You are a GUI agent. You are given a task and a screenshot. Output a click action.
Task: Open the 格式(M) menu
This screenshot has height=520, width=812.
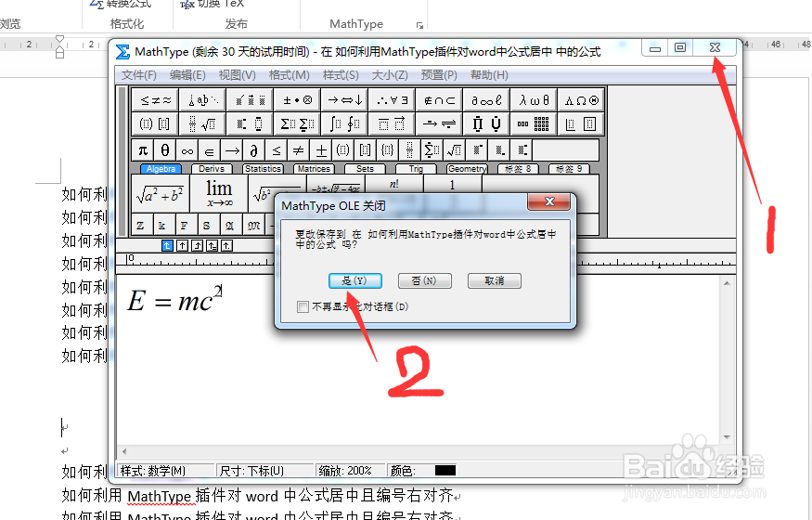pyautogui.click(x=289, y=75)
